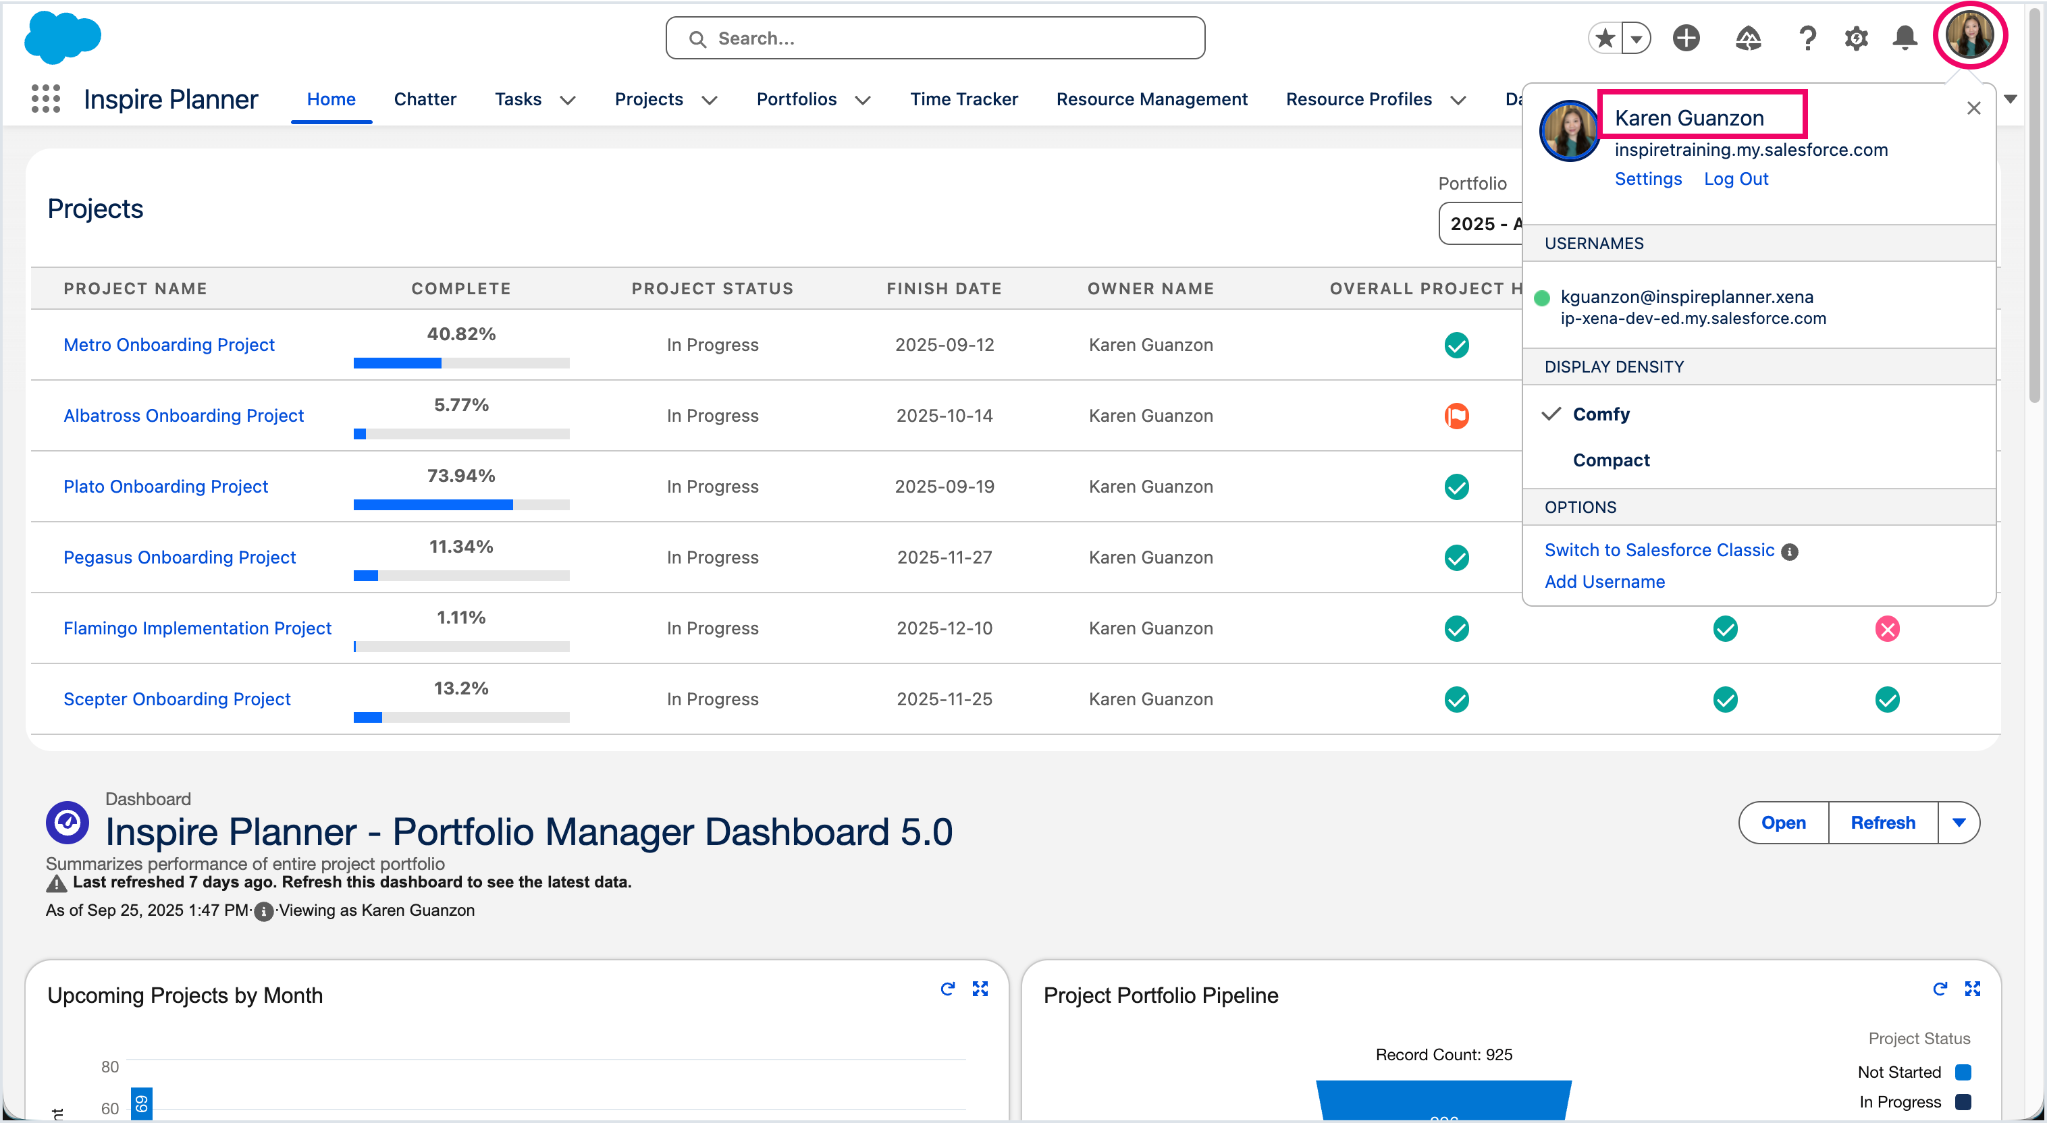This screenshot has height=1123, width=2047.
Task: Click into the Search input field
Action: (x=934, y=38)
